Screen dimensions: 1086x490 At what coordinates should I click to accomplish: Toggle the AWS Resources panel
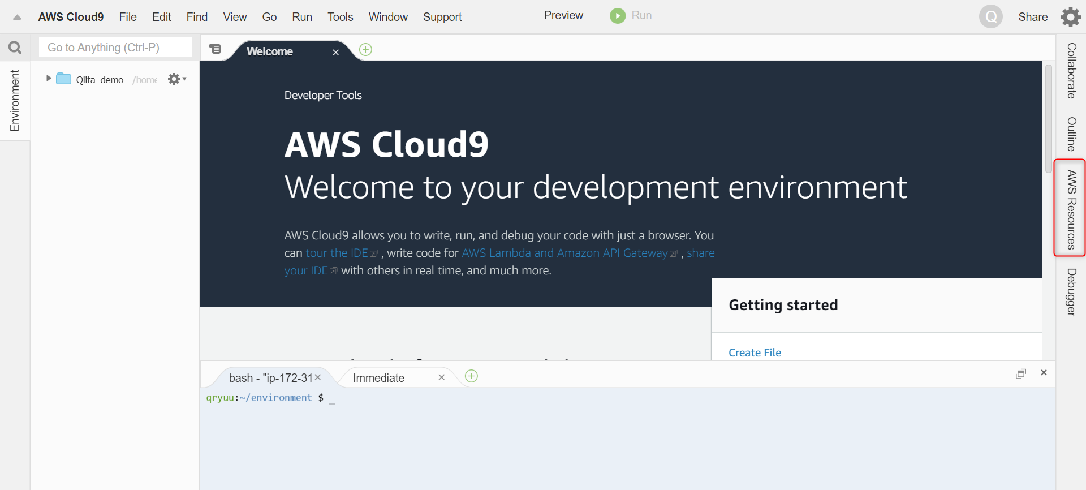[x=1071, y=209]
